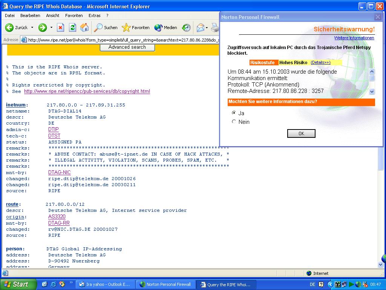Open the Start menu
The width and height of the screenshot is (386, 290).
point(18,284)
